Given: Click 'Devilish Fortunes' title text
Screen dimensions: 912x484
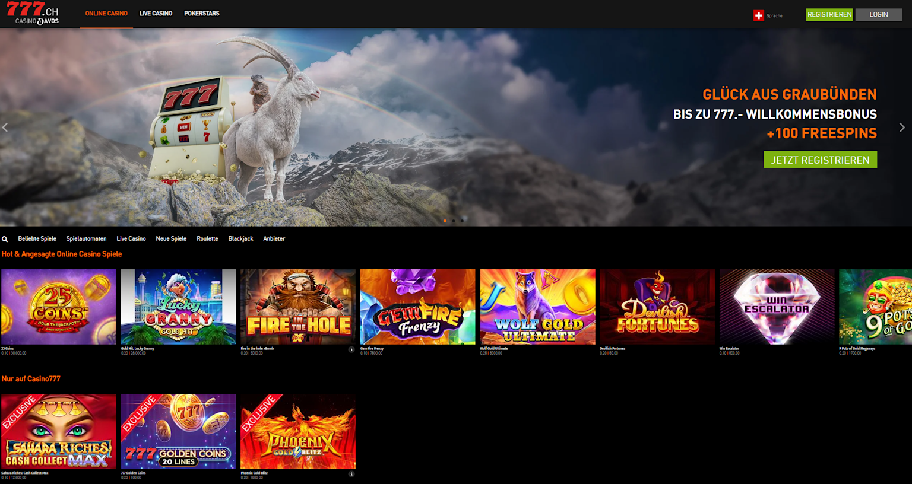Looking at the screenshot, I should pyautogui.click(x=612, y=349).
